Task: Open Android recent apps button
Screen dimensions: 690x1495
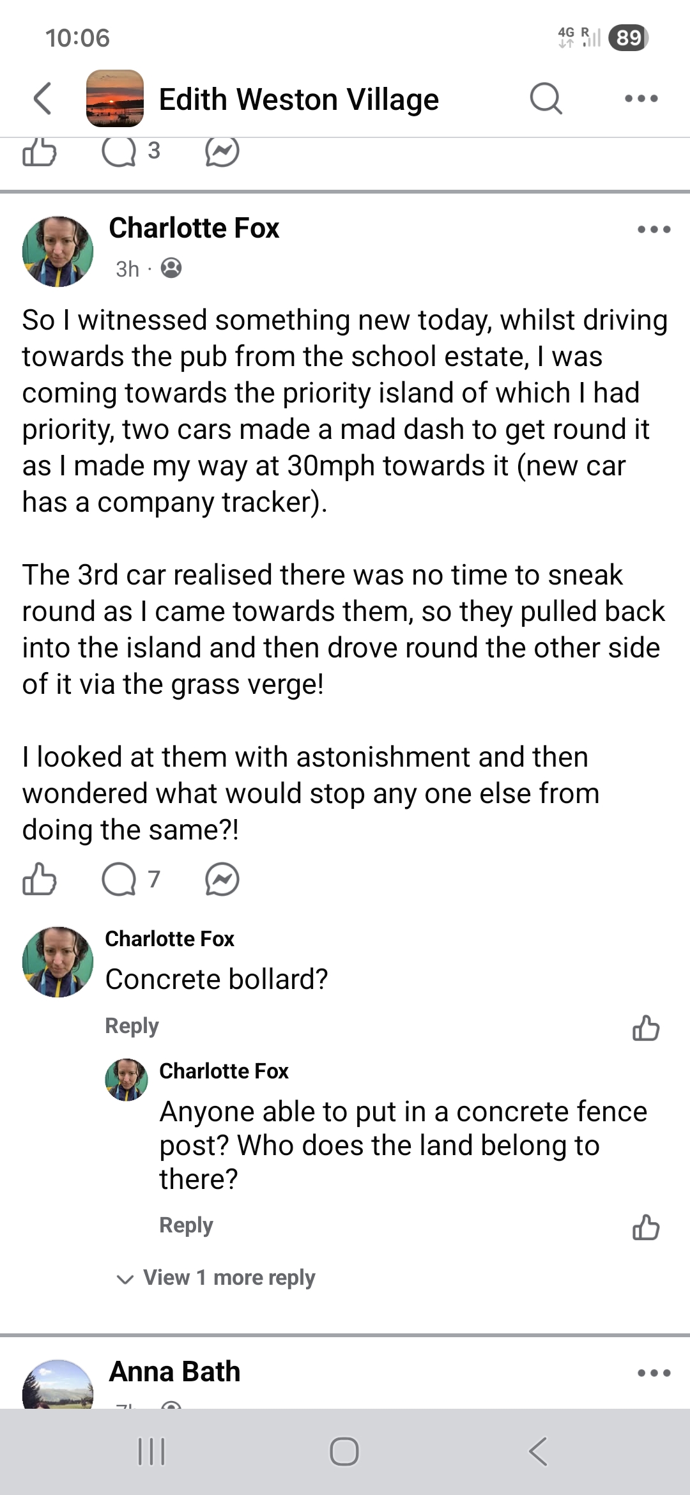Action: [152, 1451]
